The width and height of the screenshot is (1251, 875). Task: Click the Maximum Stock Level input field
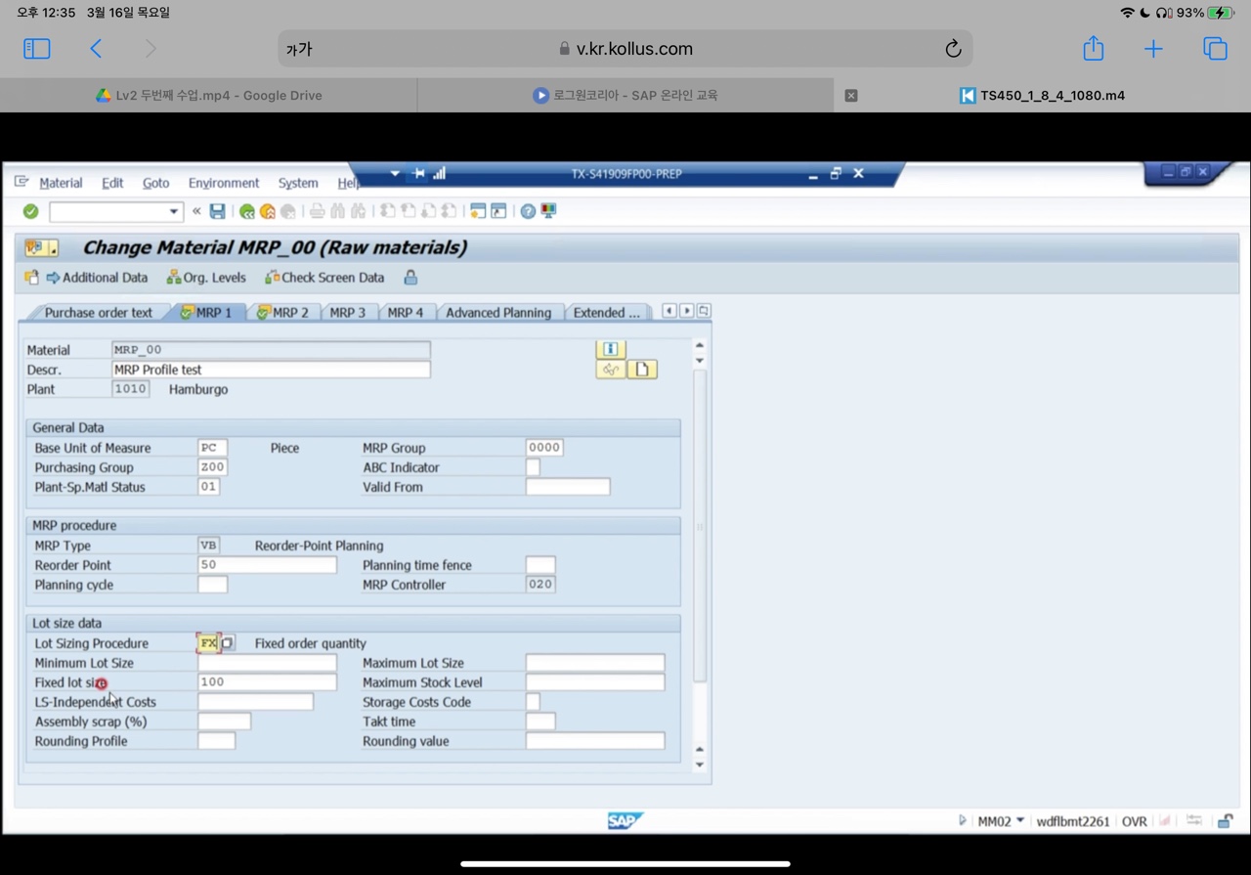click(x=595, y=682)
